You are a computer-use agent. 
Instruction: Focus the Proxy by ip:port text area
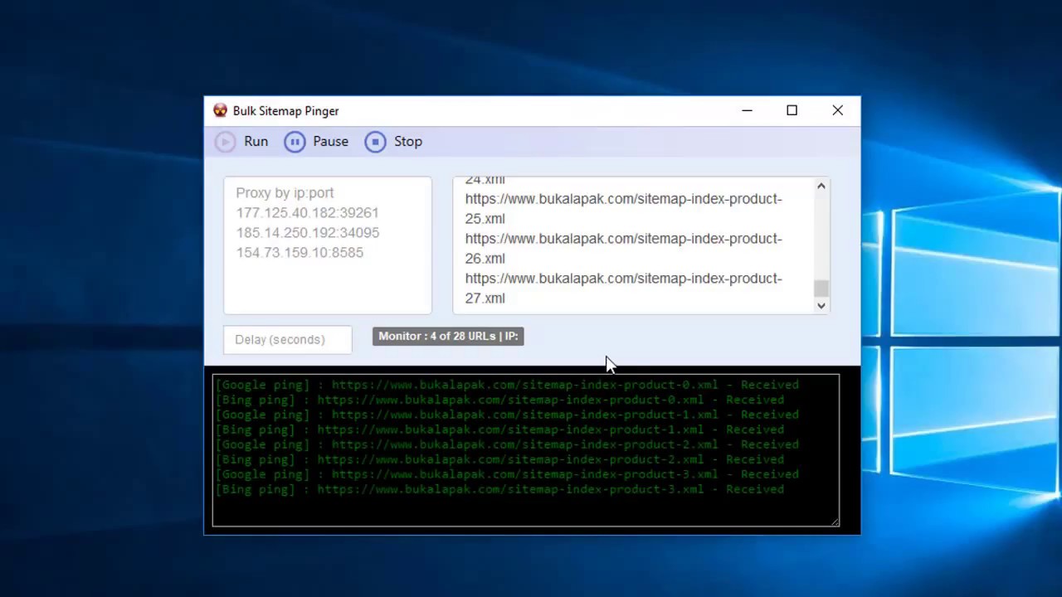[x=327, y=245]
